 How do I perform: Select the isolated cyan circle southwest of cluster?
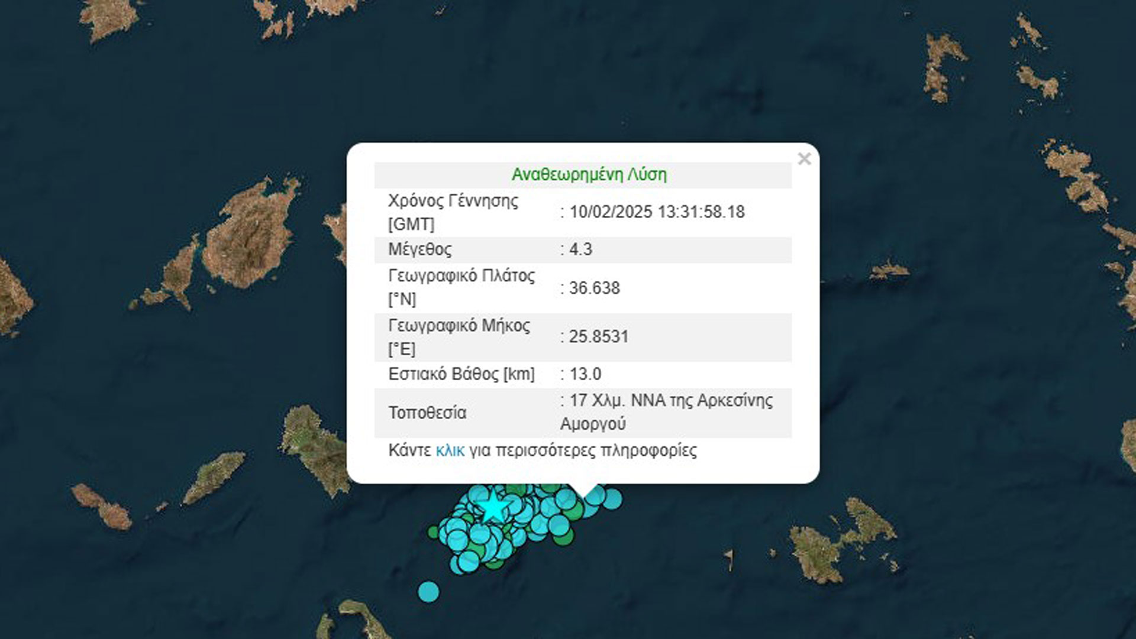coord(428,591)
